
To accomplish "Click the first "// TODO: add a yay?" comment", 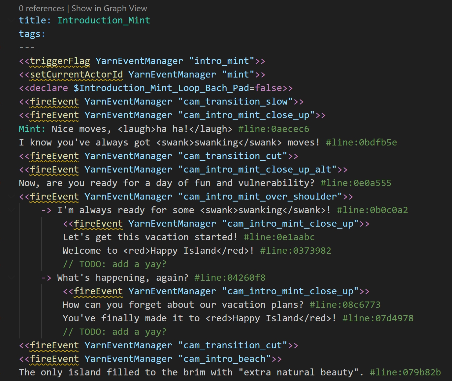I will (x=114, y=264).
